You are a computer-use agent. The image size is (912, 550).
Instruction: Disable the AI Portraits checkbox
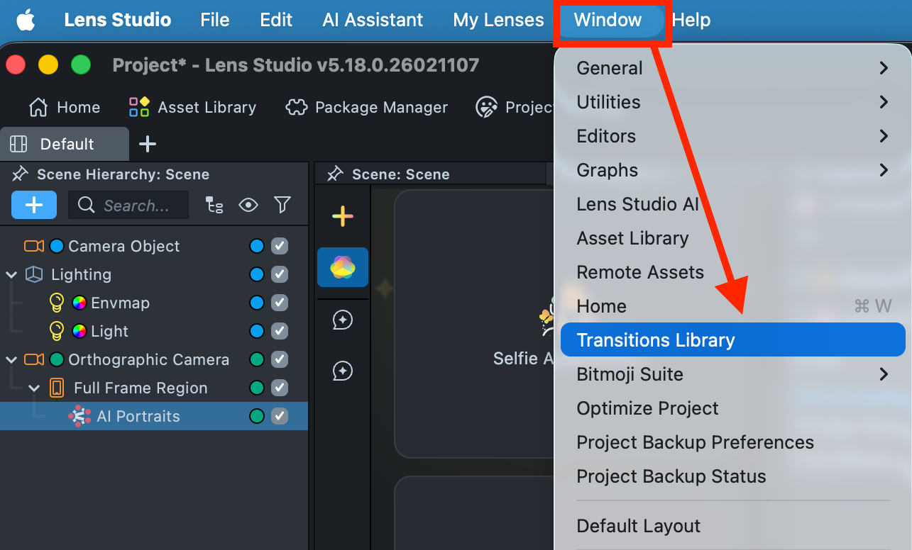(280, 416)
